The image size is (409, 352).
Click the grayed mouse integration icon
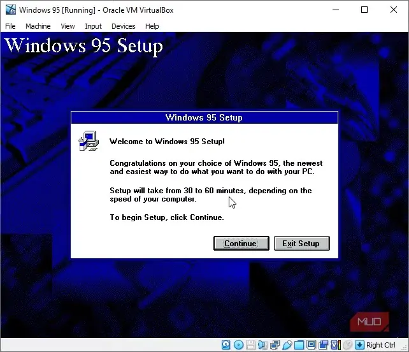tap(347, 345)
